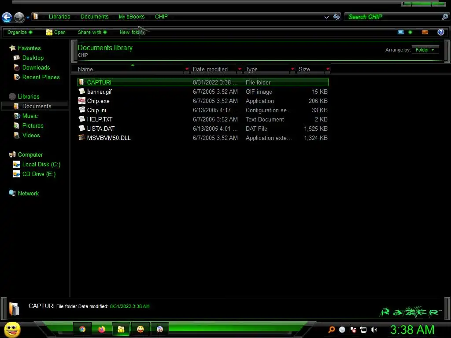The width and height of the screenshot is (451, 338).
Task: Click the File Explorer taskbar button
Action: 121,329
